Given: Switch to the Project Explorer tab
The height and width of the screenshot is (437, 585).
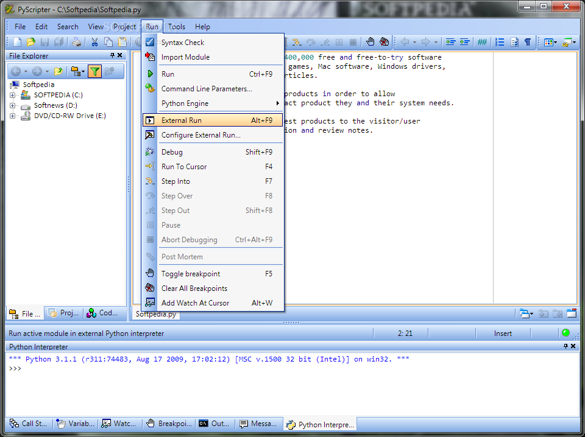Looking at the screenshot, I should 63,313.
